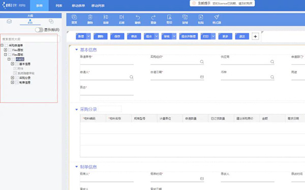
Task: Switch to the 移动表单 tab
Action: click(x=78, y=6)
